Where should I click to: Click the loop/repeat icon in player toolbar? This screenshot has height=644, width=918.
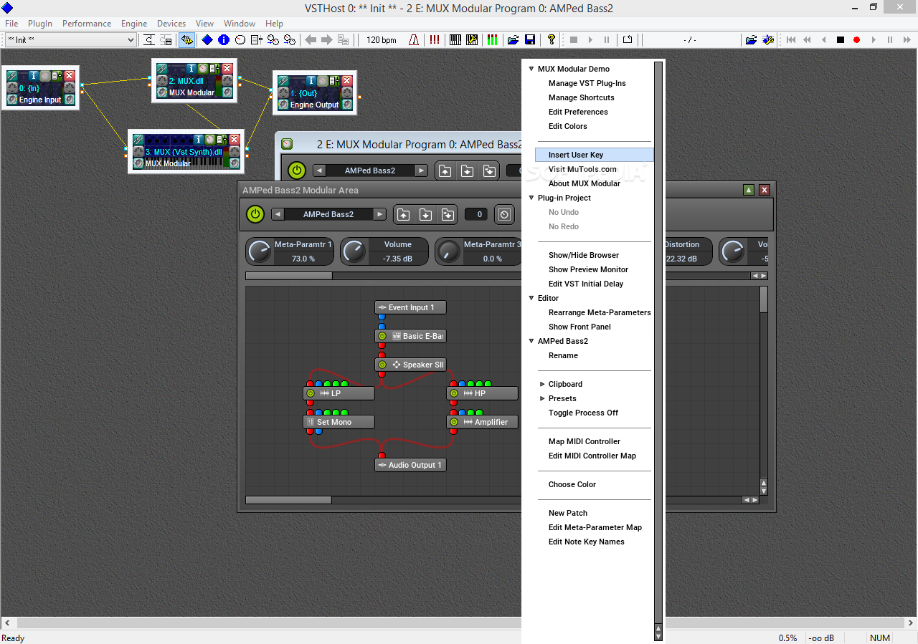628,40
